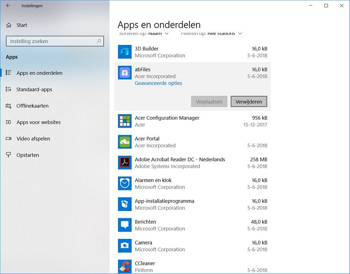Click the search magnifier icon
350x274 pixels.
(x=99, y=41)
